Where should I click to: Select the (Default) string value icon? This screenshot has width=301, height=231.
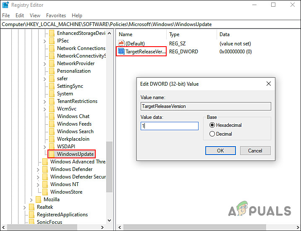tap(121, 43)
